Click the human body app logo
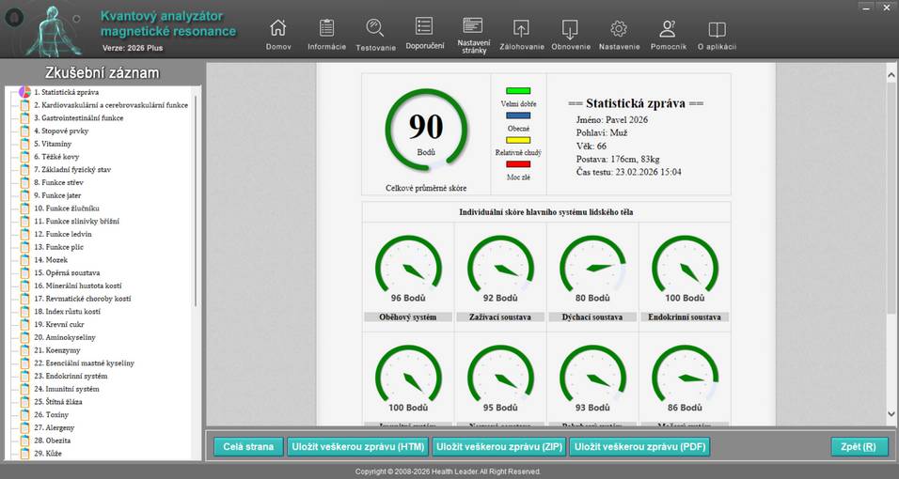 (54, 30)
